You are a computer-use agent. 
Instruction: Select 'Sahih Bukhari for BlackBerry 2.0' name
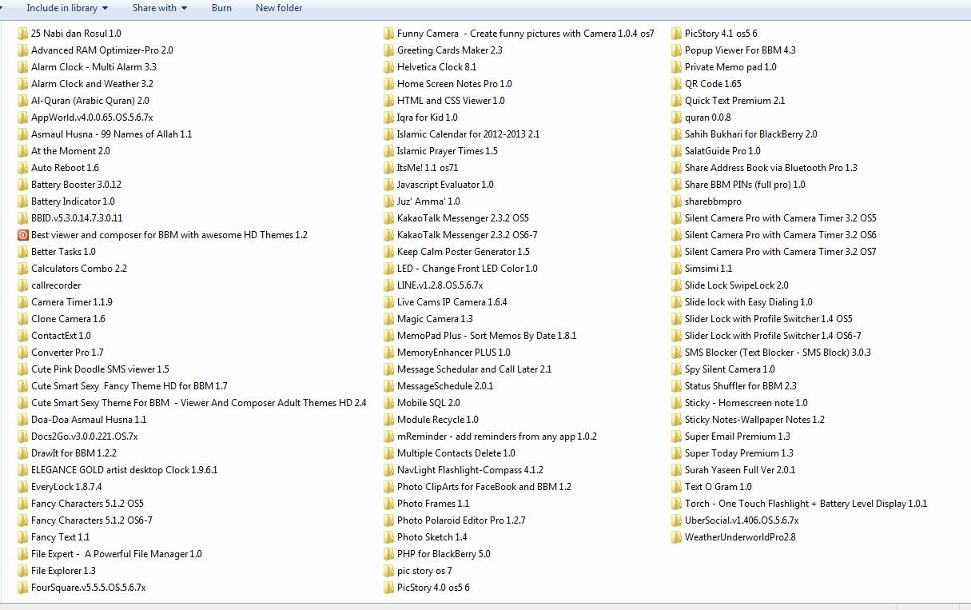[x=751, y=134]
